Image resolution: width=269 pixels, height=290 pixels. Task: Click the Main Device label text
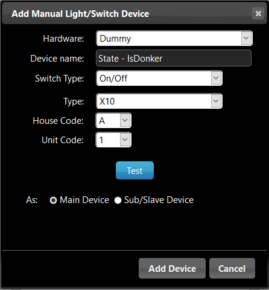84,200
